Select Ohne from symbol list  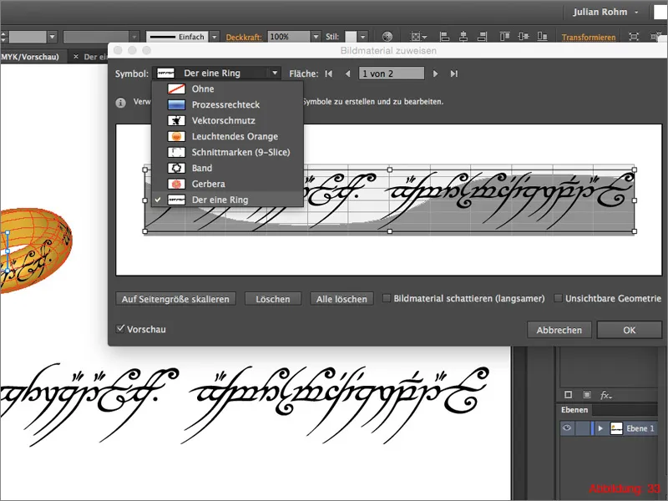[x=227, y=89]
